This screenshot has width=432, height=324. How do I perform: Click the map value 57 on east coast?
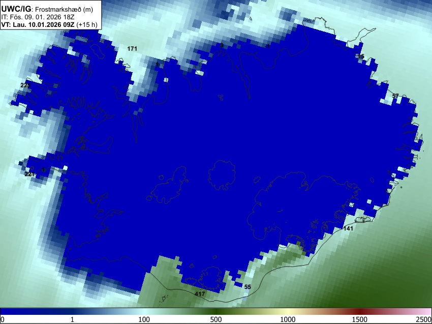(x=395, y=96)
